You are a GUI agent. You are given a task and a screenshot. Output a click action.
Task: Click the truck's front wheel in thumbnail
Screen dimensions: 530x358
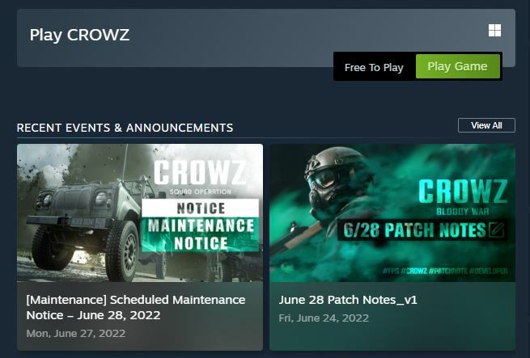pos(122,251)
